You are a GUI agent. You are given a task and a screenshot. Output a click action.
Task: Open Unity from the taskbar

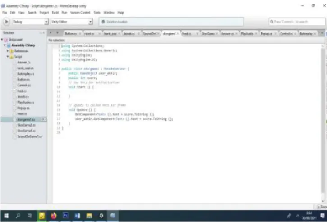pos(101,216)
